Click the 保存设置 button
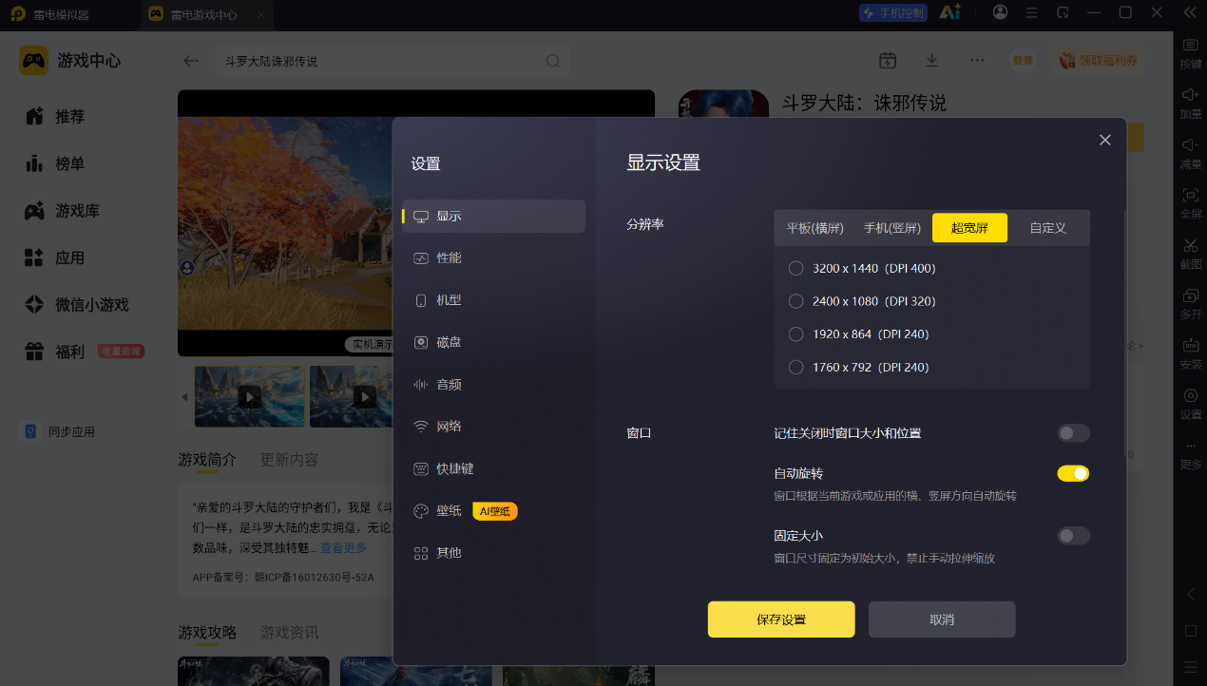 tap(781, 619)
